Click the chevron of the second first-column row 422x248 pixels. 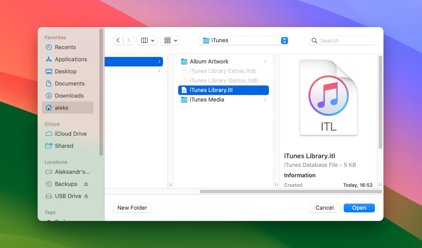coord(159,71)
